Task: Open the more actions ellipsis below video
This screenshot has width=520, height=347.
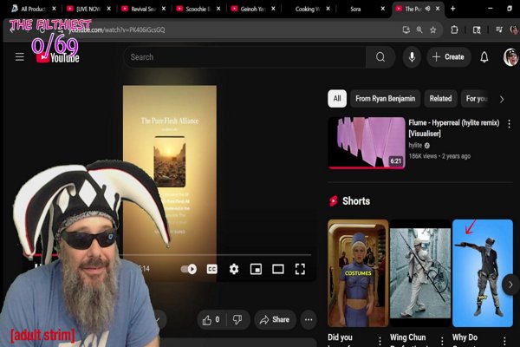Action: pyautogui.click(x=309, y=319)
